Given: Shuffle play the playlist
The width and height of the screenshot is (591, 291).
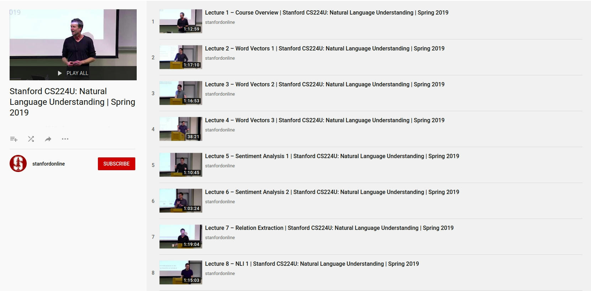Looking at the screenshot, I should [x=31, y=139].
